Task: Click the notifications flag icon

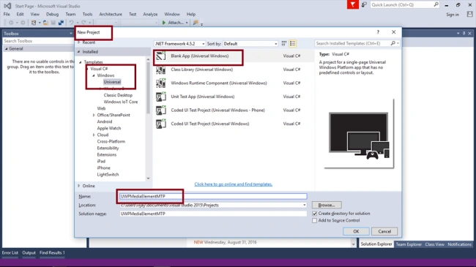Action: click(x=353, y=4)
